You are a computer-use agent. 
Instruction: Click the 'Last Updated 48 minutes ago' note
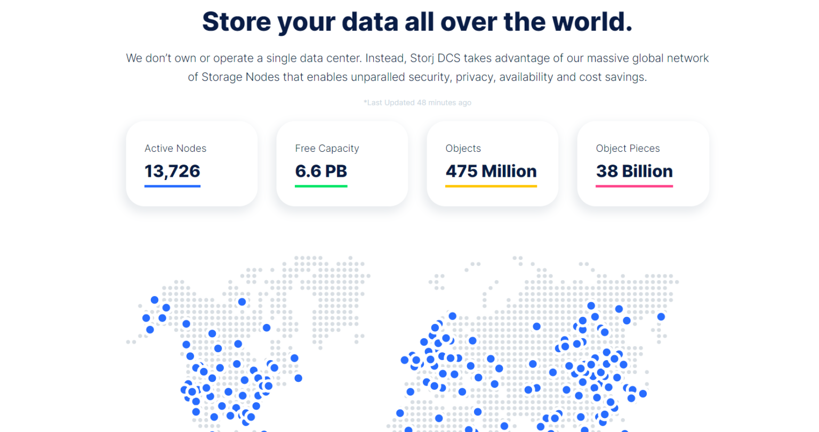pos(417,102)
